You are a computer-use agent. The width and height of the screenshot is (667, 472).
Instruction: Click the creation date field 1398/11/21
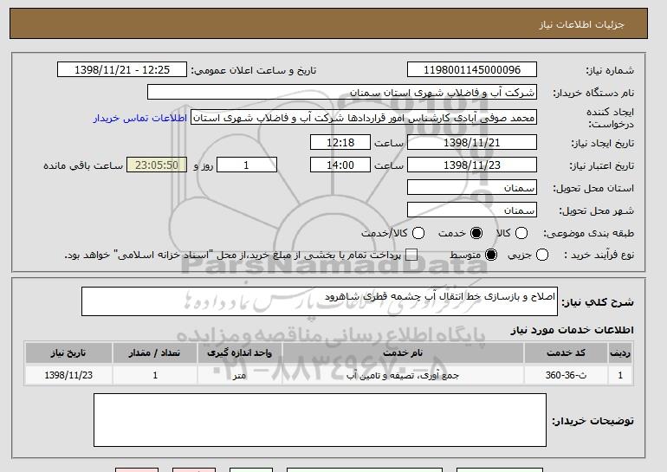[x=472, y=142]
